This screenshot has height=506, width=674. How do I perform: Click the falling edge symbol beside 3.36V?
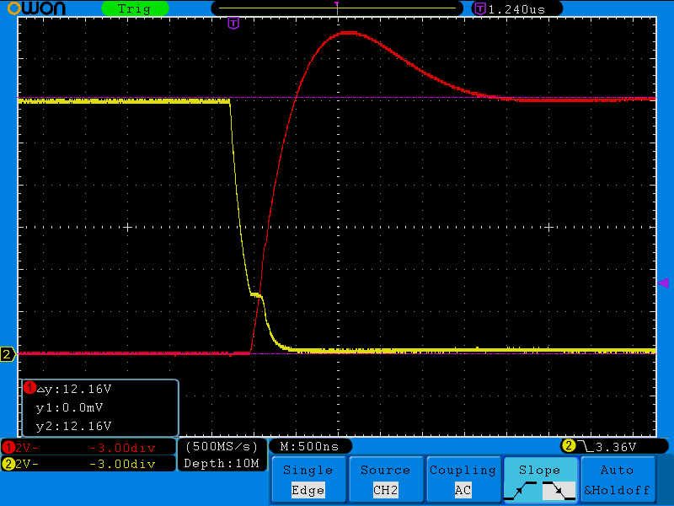[x=585, y=446]
